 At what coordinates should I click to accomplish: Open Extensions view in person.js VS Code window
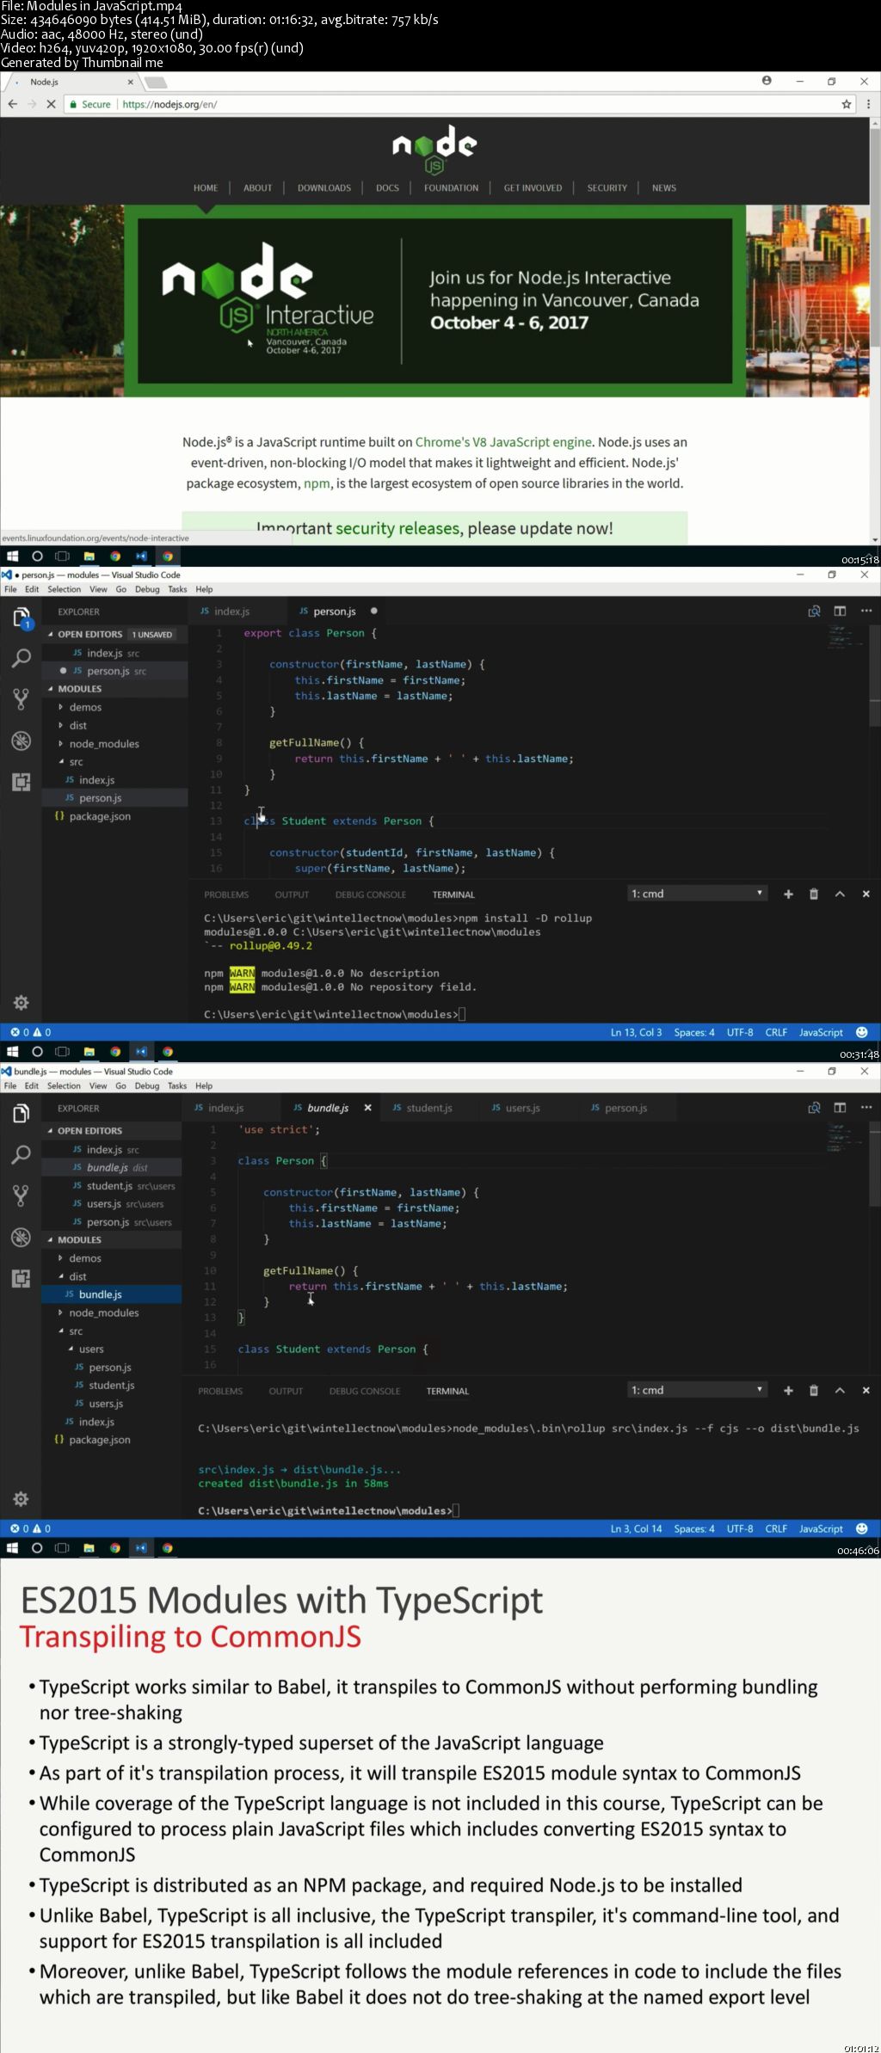pos(22,781)
